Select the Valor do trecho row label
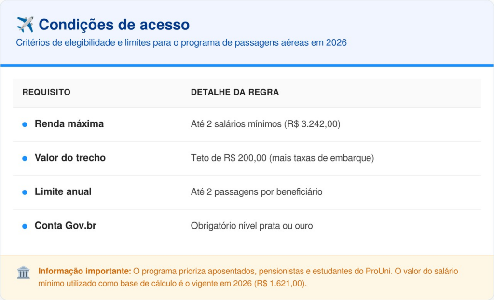The image size is (494, 300). (70, 158)
